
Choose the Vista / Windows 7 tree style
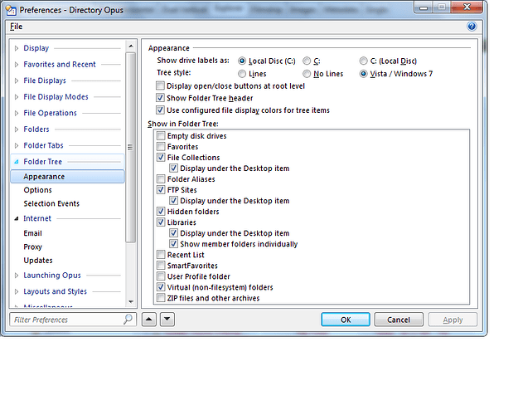[x=363, y=74]
